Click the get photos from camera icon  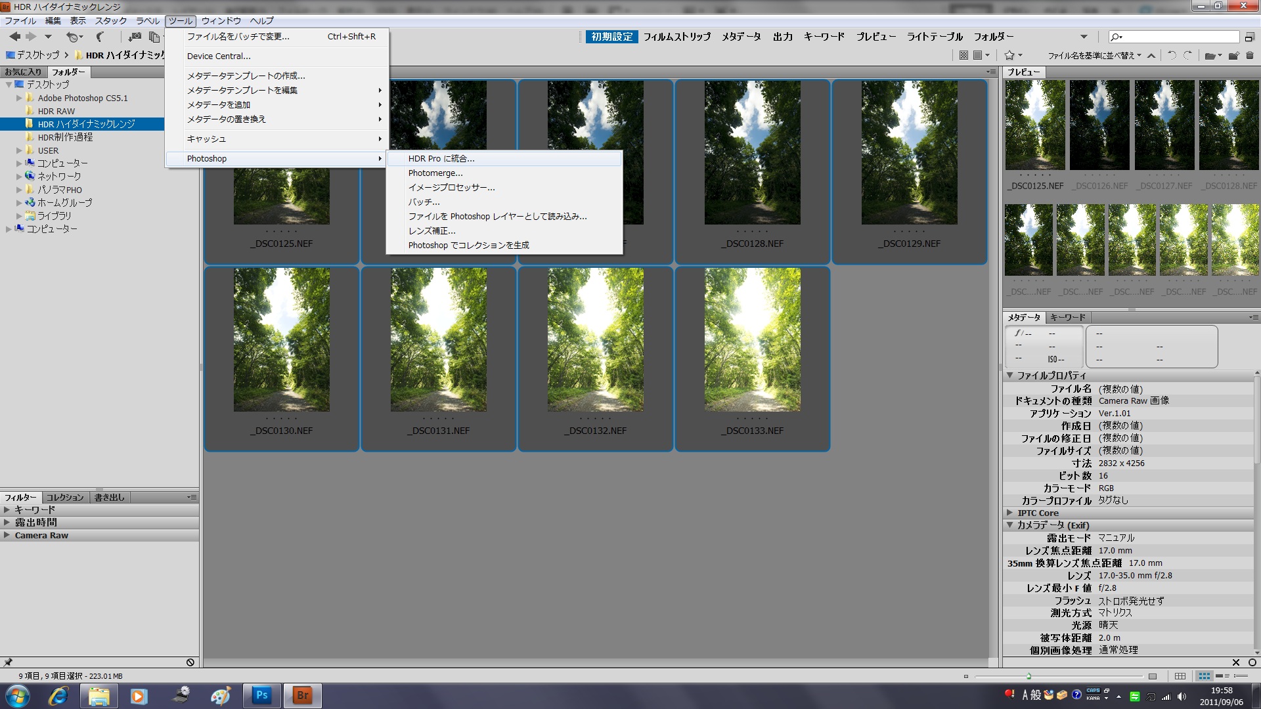click(x=135, y=37)
